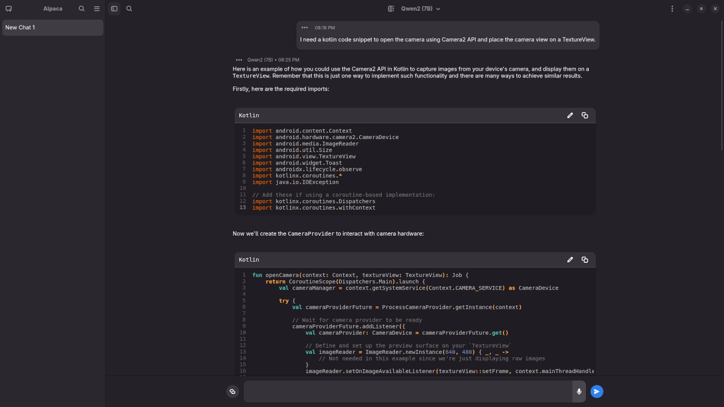This screenshot has height=407, width=724.
Task: Click the line 'import java.io.IOException'
Action: pyautogui.click(x=295, y=182)
